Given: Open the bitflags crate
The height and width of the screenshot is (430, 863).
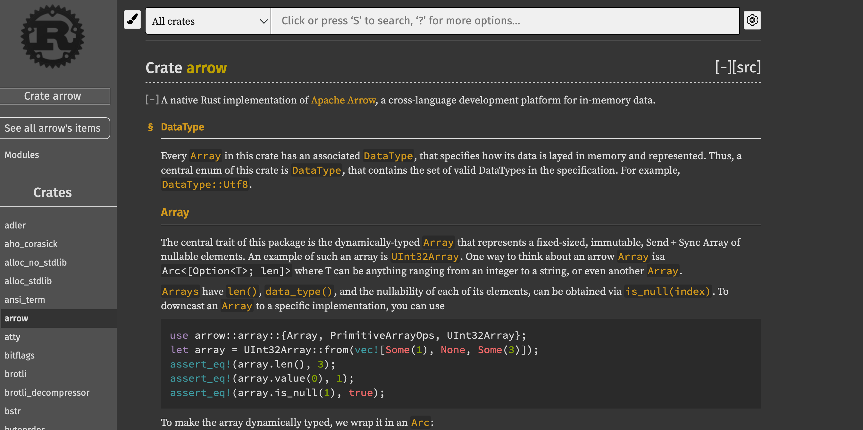Looking at the screenshot, I should coord(58,355).
